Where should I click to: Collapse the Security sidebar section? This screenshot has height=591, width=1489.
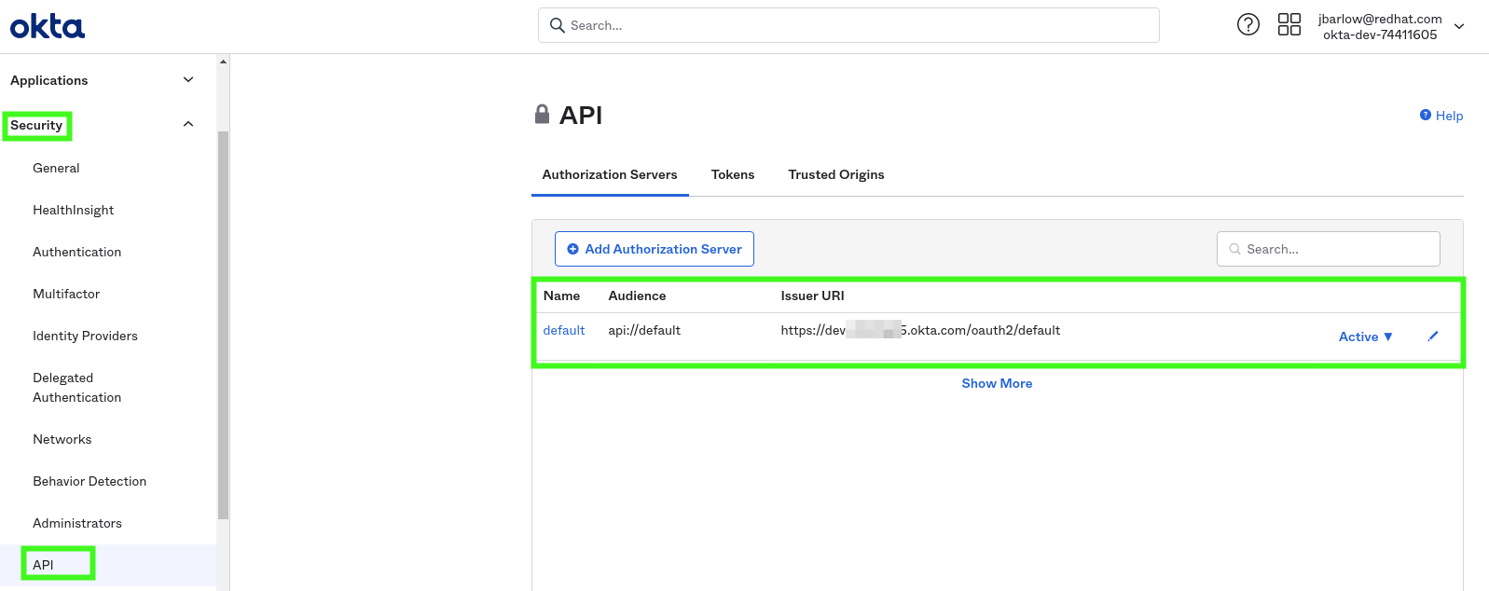point(188,124)
